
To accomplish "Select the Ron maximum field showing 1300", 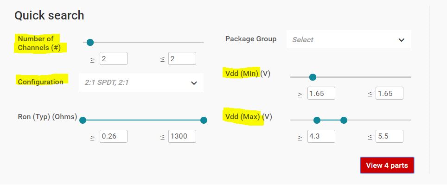I will coord(182,136).
